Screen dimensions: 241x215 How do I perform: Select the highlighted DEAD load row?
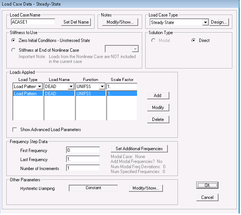tap(59, 94)
